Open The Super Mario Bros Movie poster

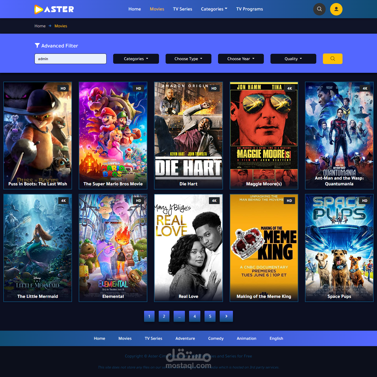(113, 135)
